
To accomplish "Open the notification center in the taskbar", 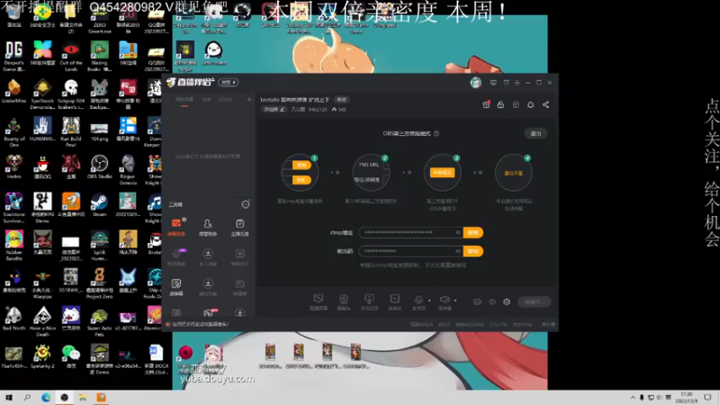I will pyautogui.click(x=708, y=397).
